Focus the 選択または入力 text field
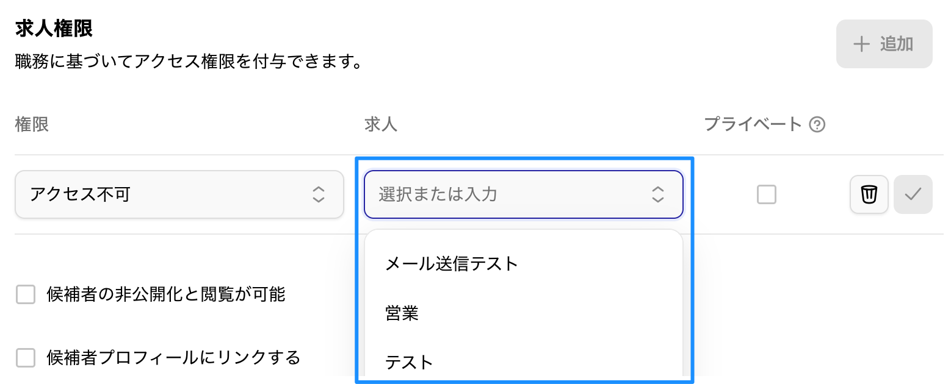Viewport: 951px width, 384px height. coord(501,194)
